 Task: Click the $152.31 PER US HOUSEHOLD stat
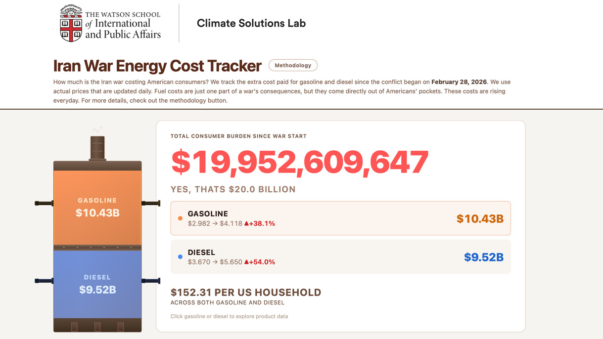pos(245,292)
